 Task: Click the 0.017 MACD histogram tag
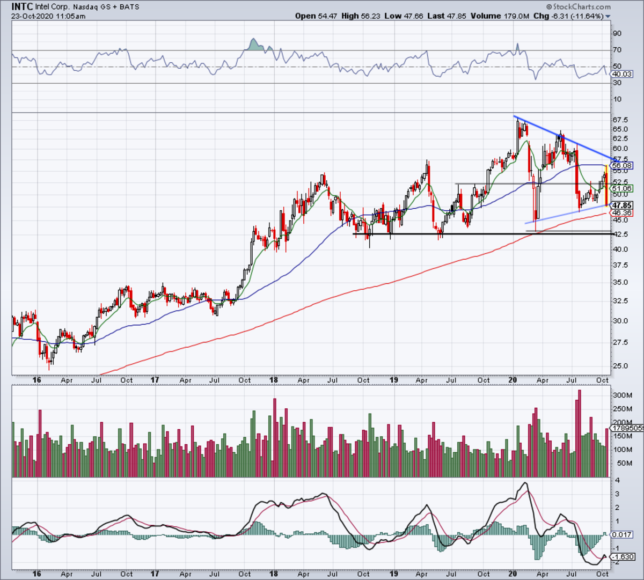(621, 535)
